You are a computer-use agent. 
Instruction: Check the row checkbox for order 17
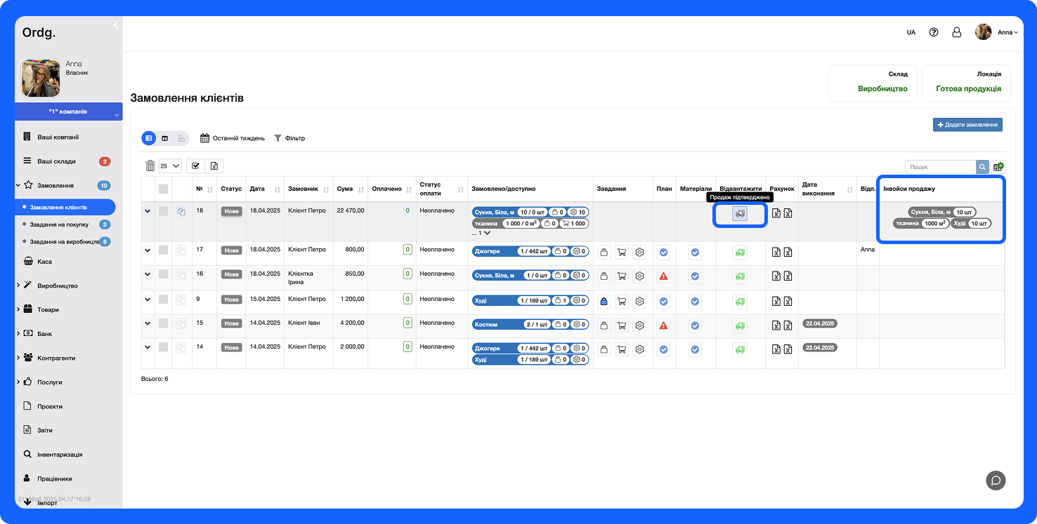(164, 250)
